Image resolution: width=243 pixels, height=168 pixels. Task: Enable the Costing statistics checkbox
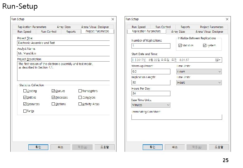[25, 91]
